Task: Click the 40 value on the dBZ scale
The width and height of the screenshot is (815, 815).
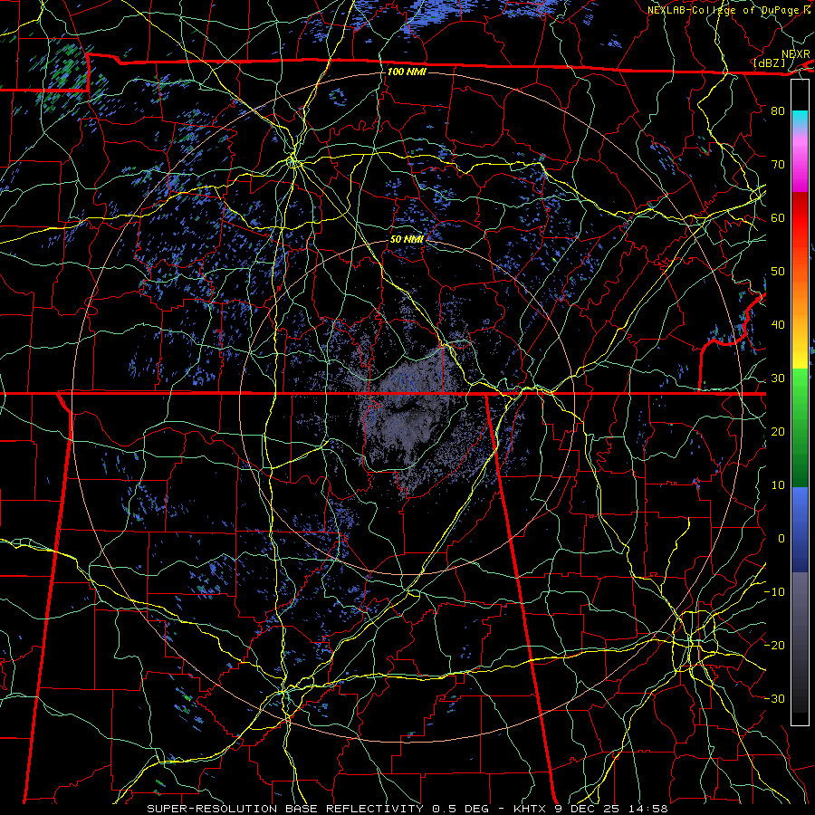Action: point(778,325)
